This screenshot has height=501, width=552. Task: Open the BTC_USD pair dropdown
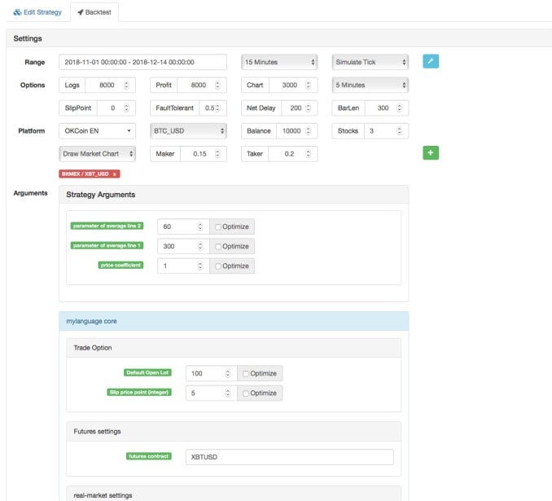pyautogui.click(x=188, y=131)
